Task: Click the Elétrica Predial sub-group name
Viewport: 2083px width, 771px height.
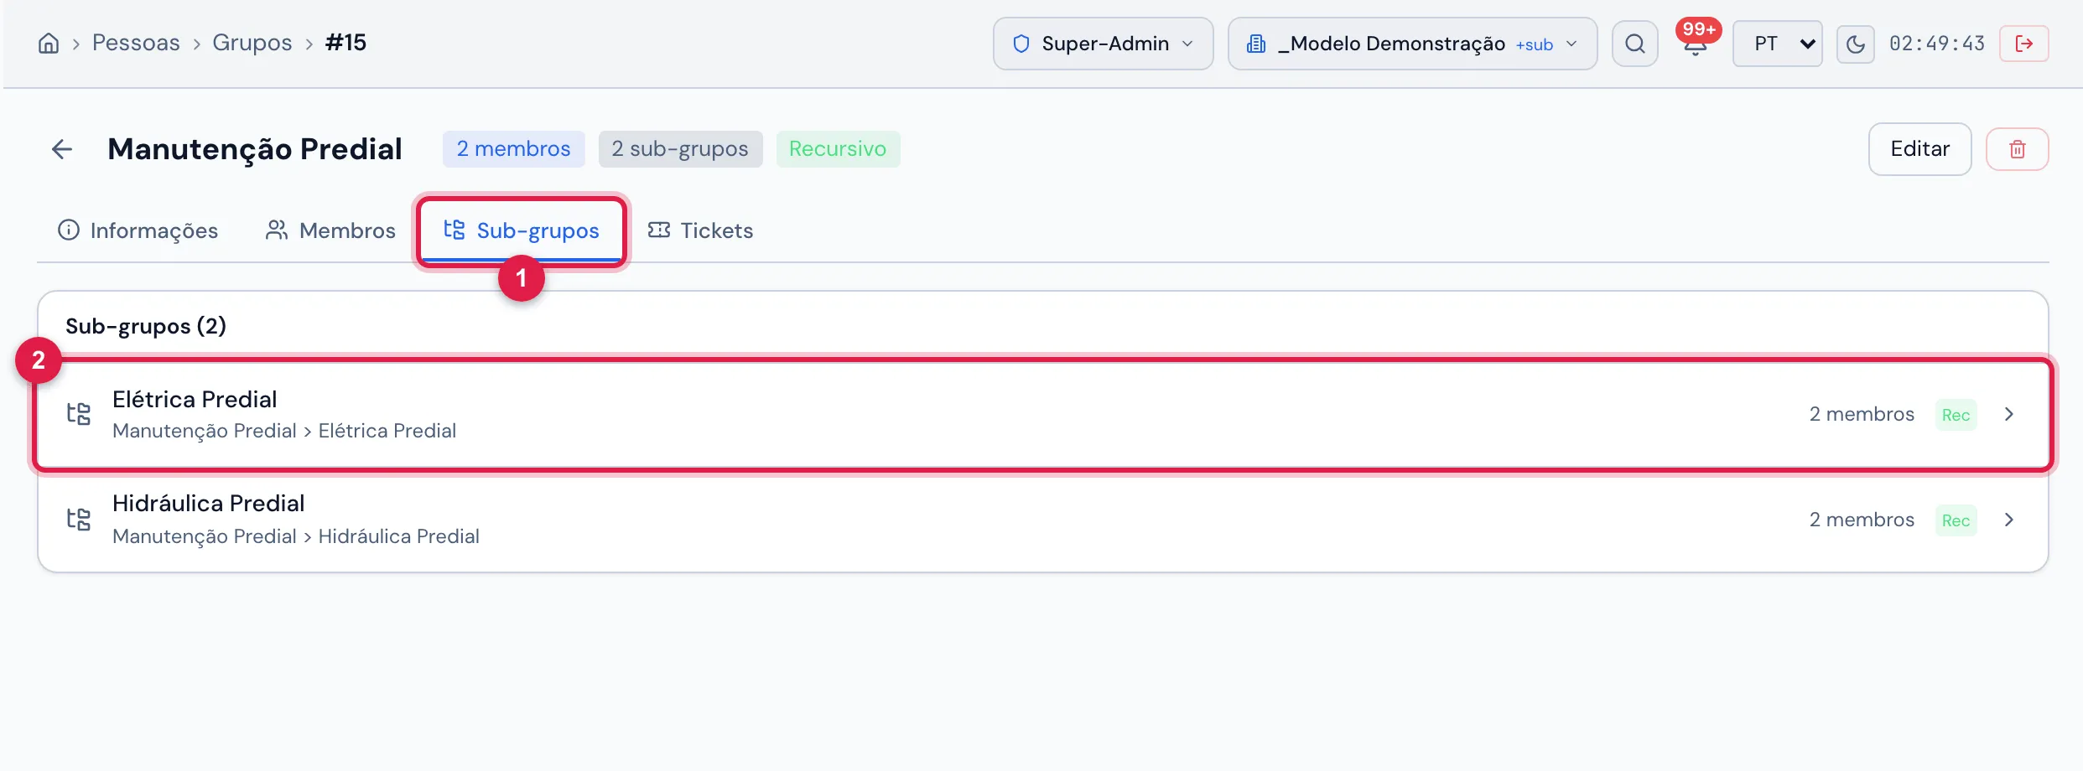Action: 195,399
